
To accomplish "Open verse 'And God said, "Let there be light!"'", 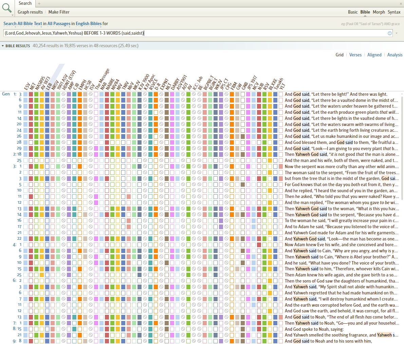I will [336, 94].
